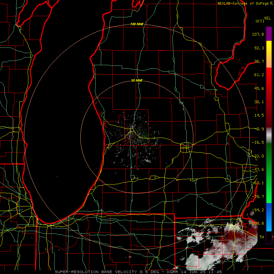Click the [KT] units label
This screenshot has height=274, width=274.
tap(260, 21)
